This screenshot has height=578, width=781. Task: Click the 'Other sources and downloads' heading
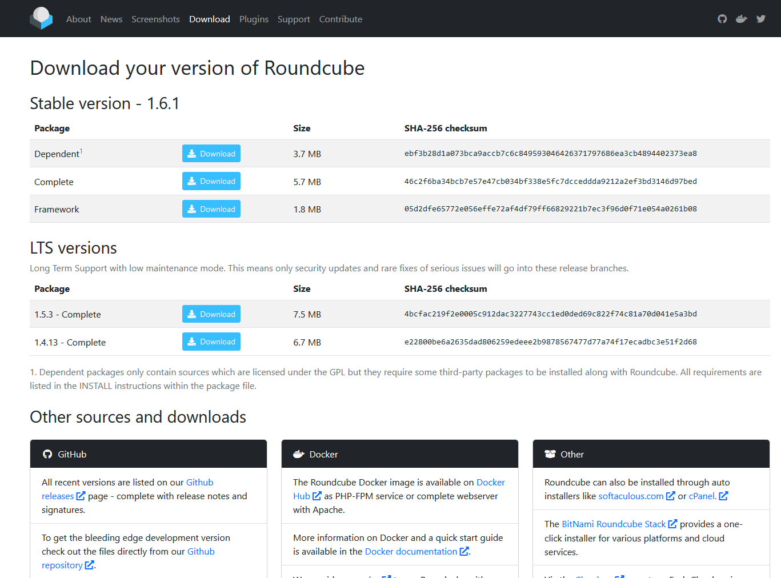tap(138, 417)
